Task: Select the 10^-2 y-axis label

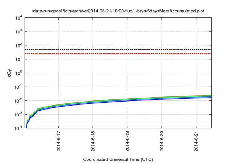Action: click(x=18, y=101)
